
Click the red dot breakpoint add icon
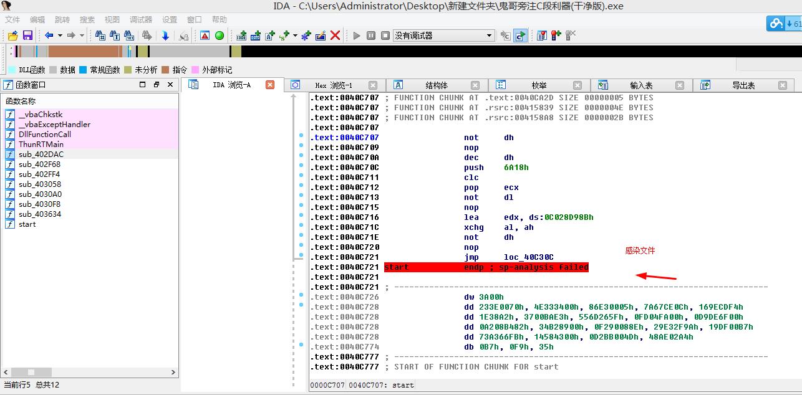(556, 36)
